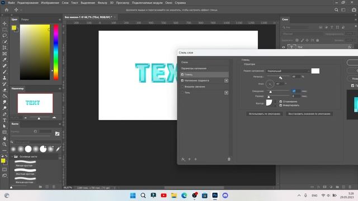The height and width of the screenshot is (201, 358).
Task: Click the Quick Mask mode icon
Action: click(4, 170)
